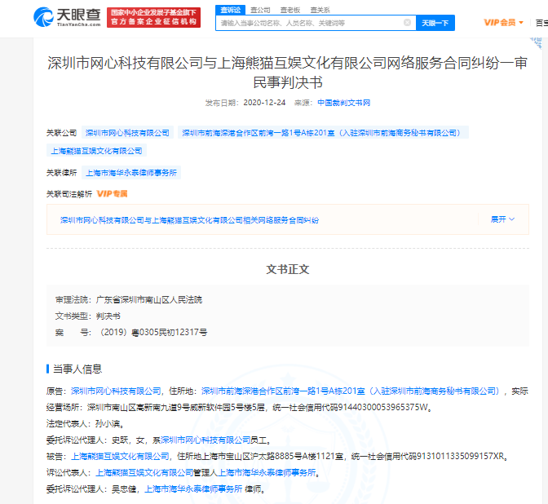Clear the search box with the X icon
Screen dimensions: 548x504
tap(407, 23)
